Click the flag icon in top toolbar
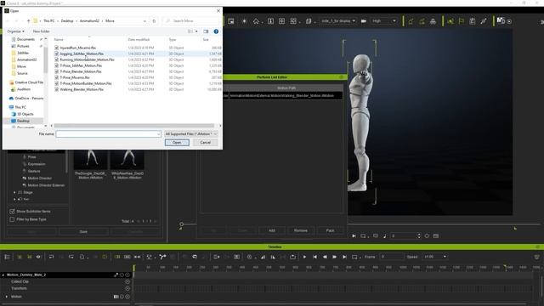544x306 pixels. 462,21
